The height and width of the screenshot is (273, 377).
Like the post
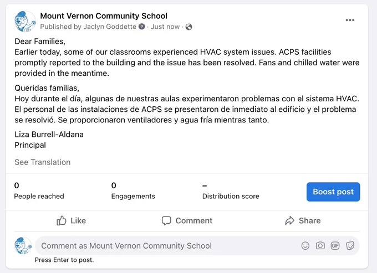point(71,220)
